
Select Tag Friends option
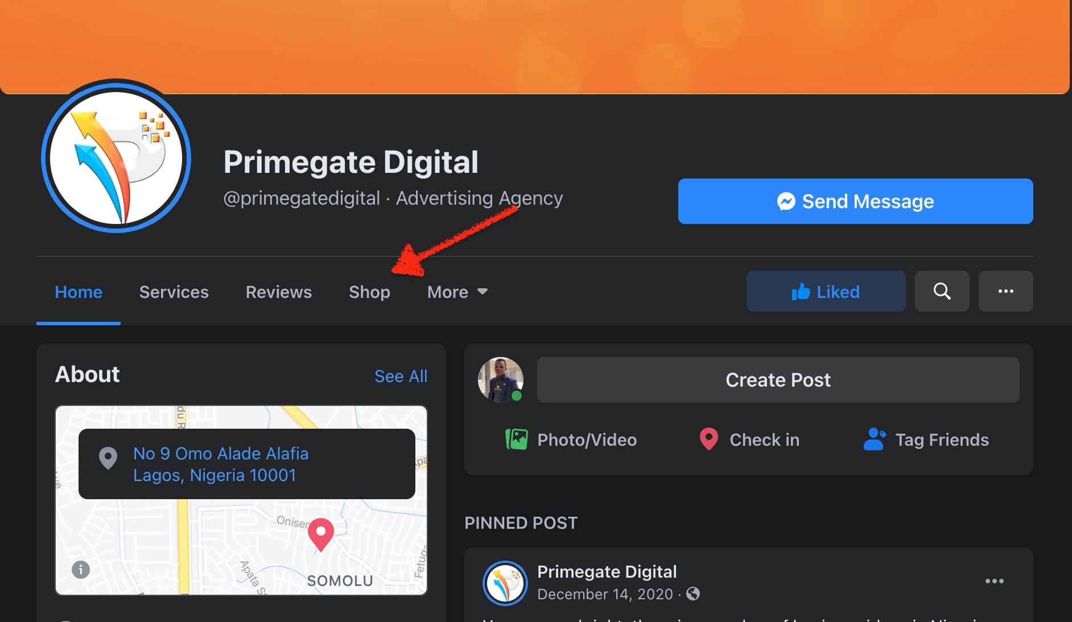pos(926,439)
